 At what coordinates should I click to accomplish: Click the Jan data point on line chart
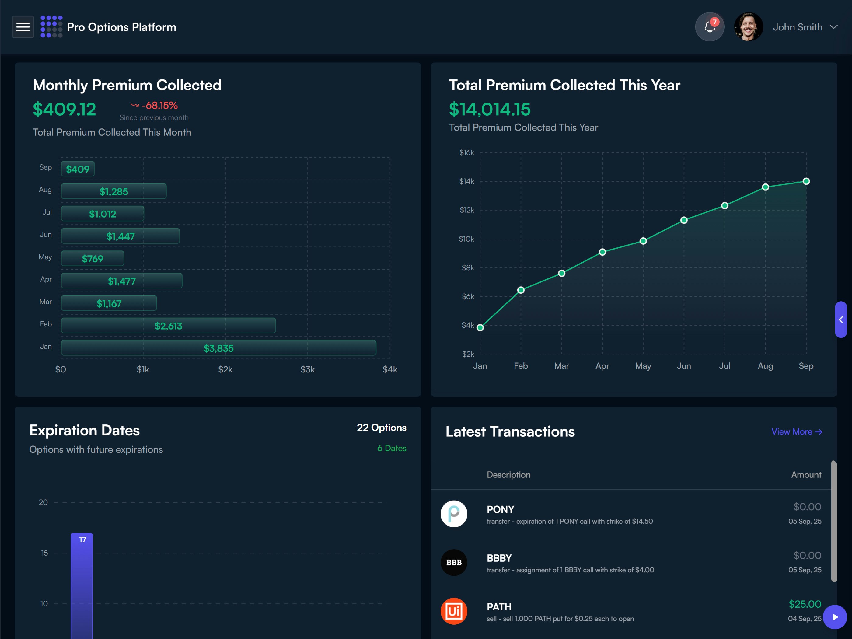click(480, 328)
